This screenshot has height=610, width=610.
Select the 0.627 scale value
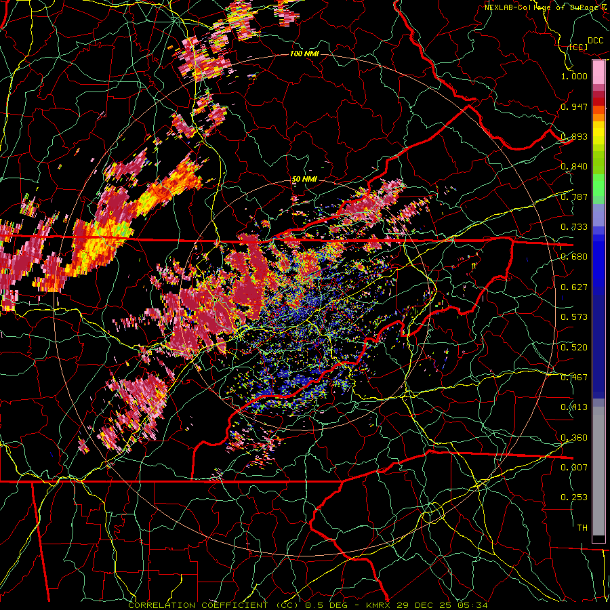(x=574, y=287)
